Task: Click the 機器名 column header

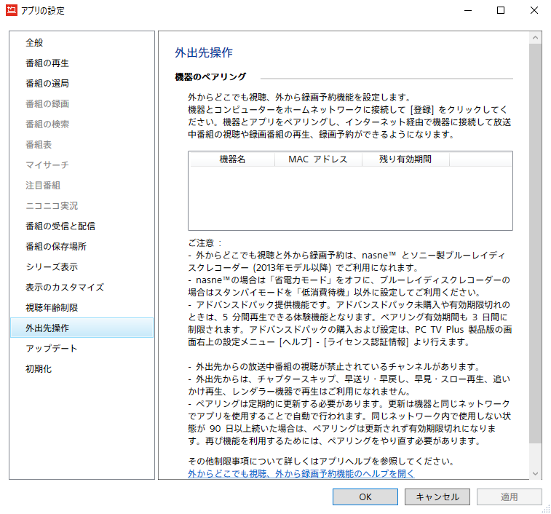Action: click(233, 159)
